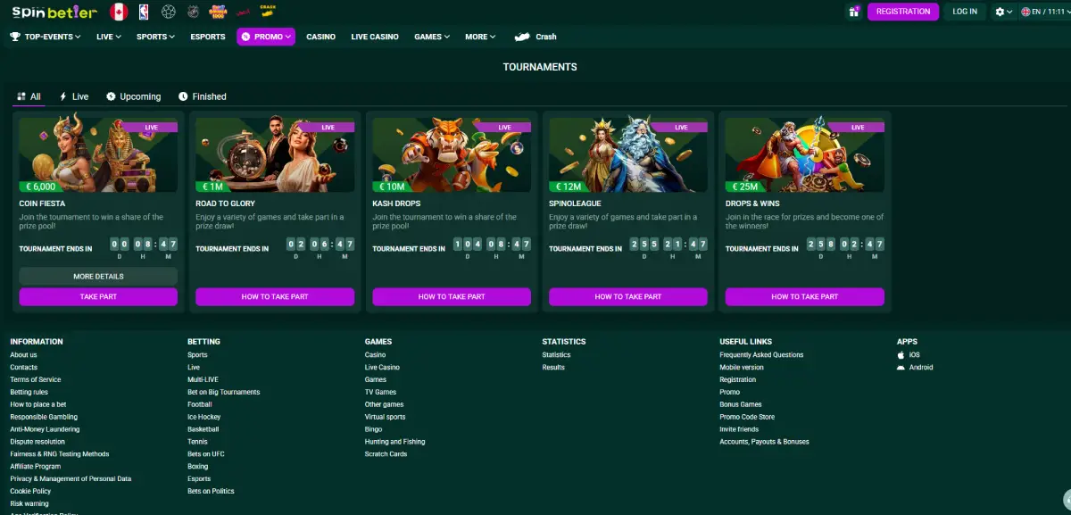Open the Scratch Cards link
Viewport: 1071px width, 515px height.
click(x=386, y=454)
